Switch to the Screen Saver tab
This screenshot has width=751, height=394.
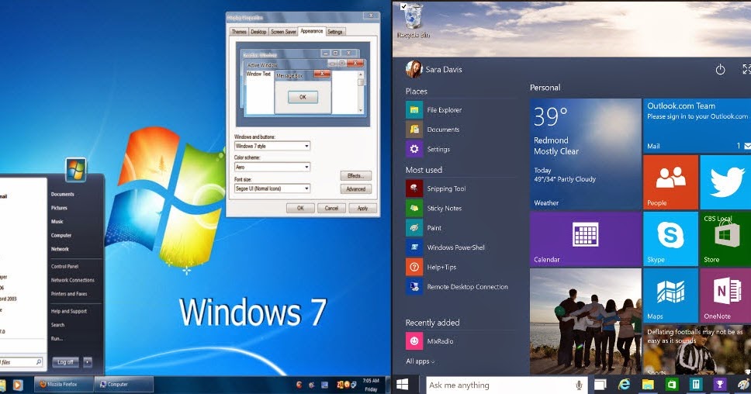pos(283,32)
